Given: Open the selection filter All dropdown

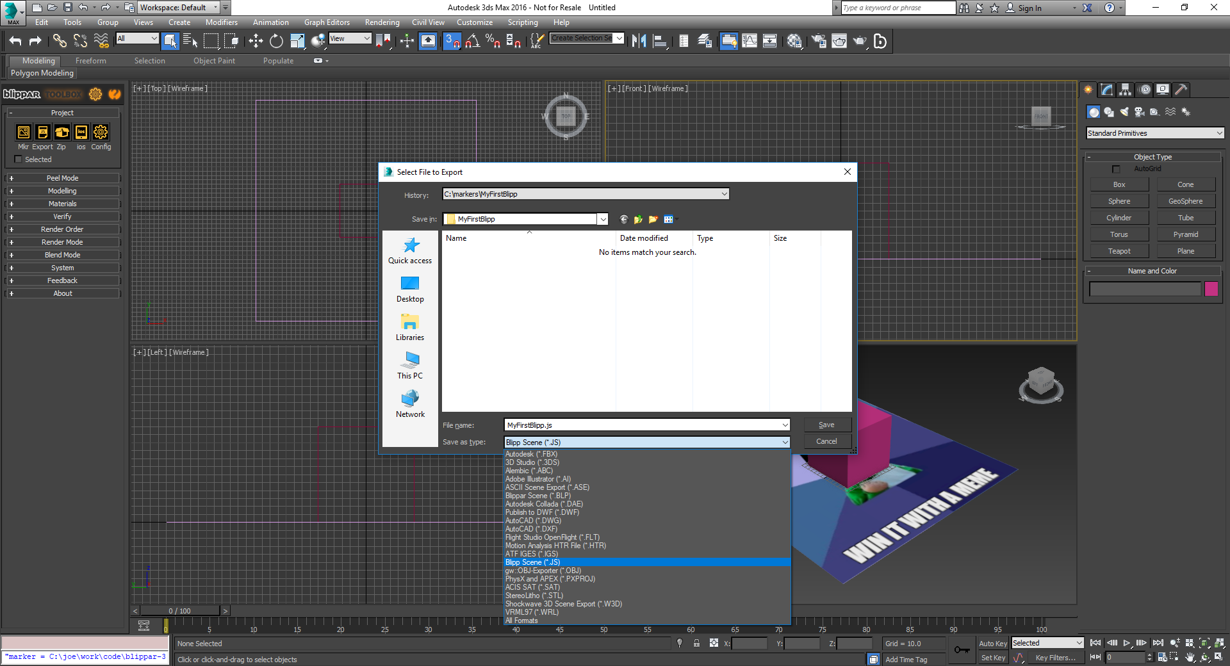Looking at the screenshot, I should click(137, 38).
